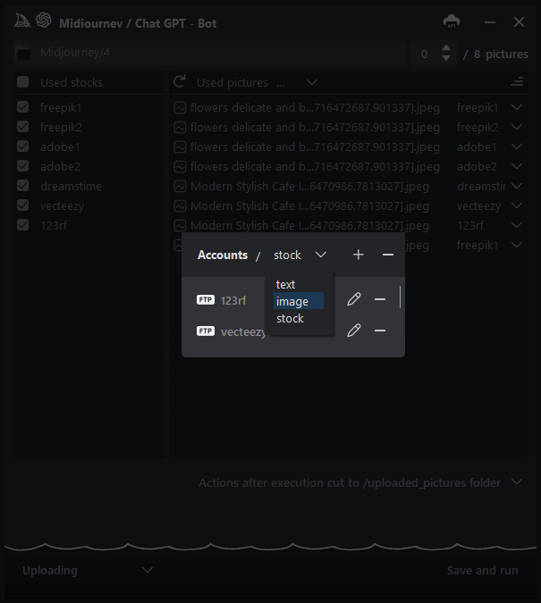Close the bot window
Viewport: 541px width, 603px height.
519,22
